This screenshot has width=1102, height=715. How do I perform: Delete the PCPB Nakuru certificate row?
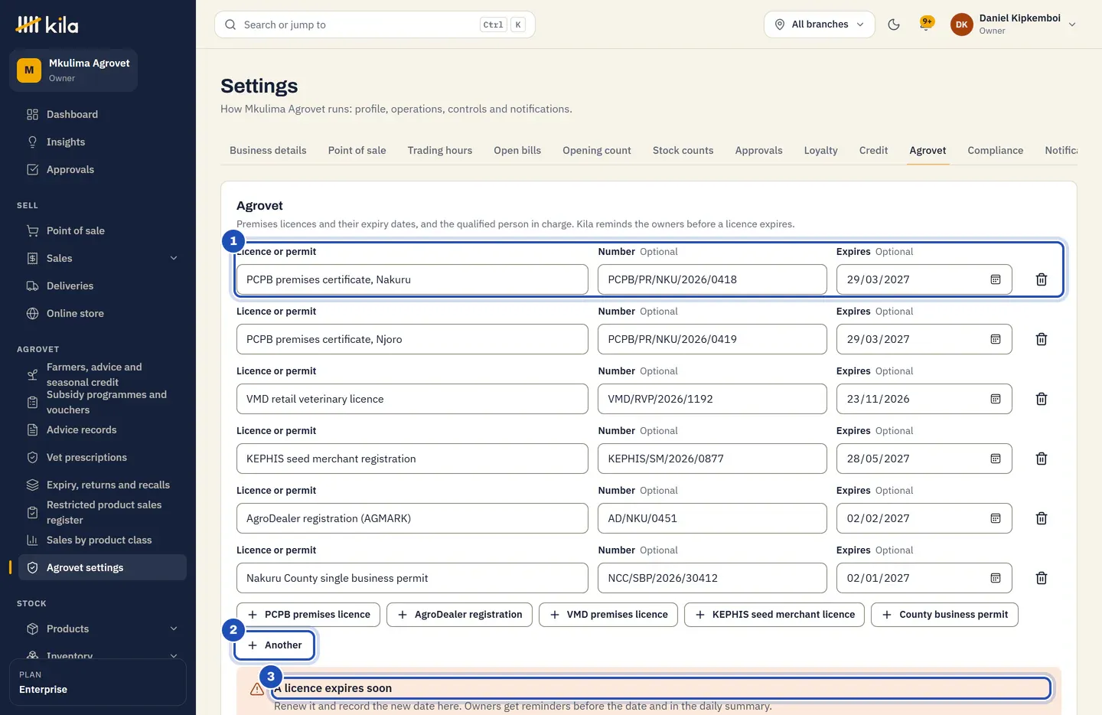pos(1041,279)
